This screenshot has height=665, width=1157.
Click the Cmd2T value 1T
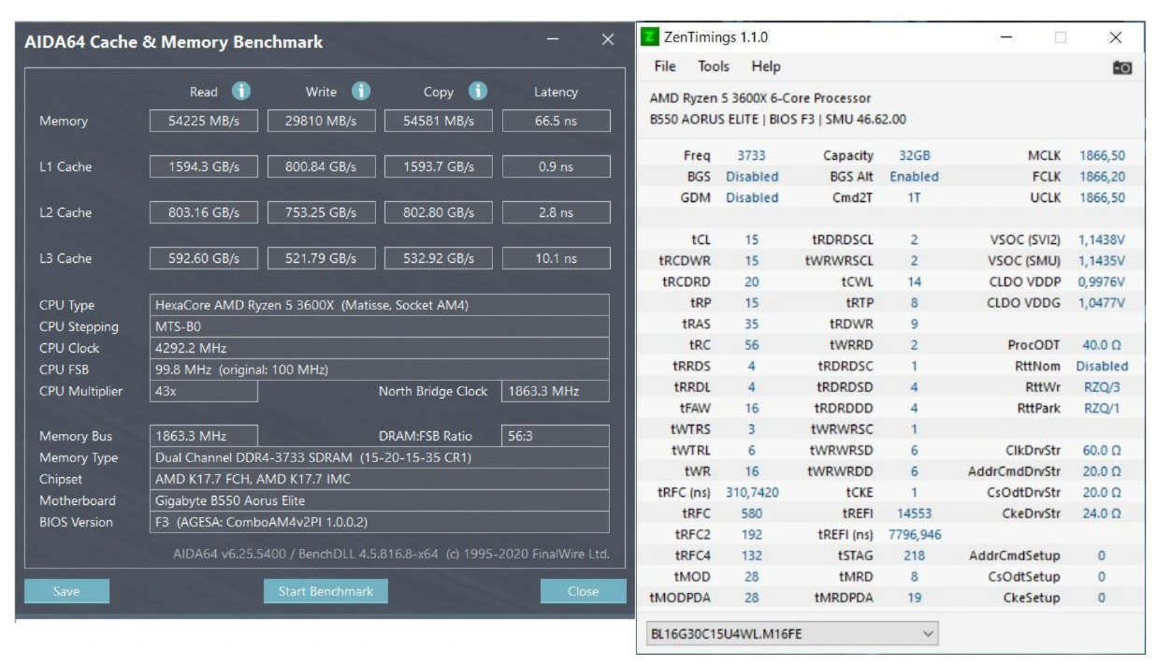914,197
